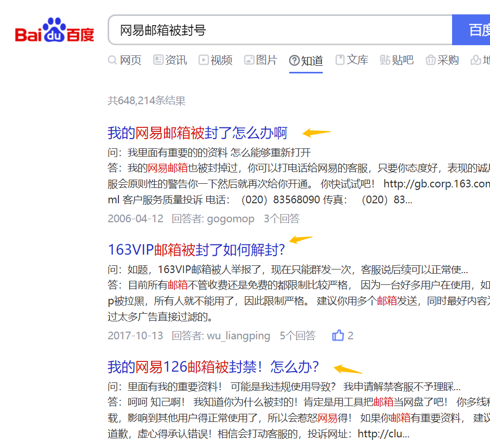Switch to the 文库 tab
The width and height of the screenshot is (490, 443).
pyautogui.click(x=352, y=60)
